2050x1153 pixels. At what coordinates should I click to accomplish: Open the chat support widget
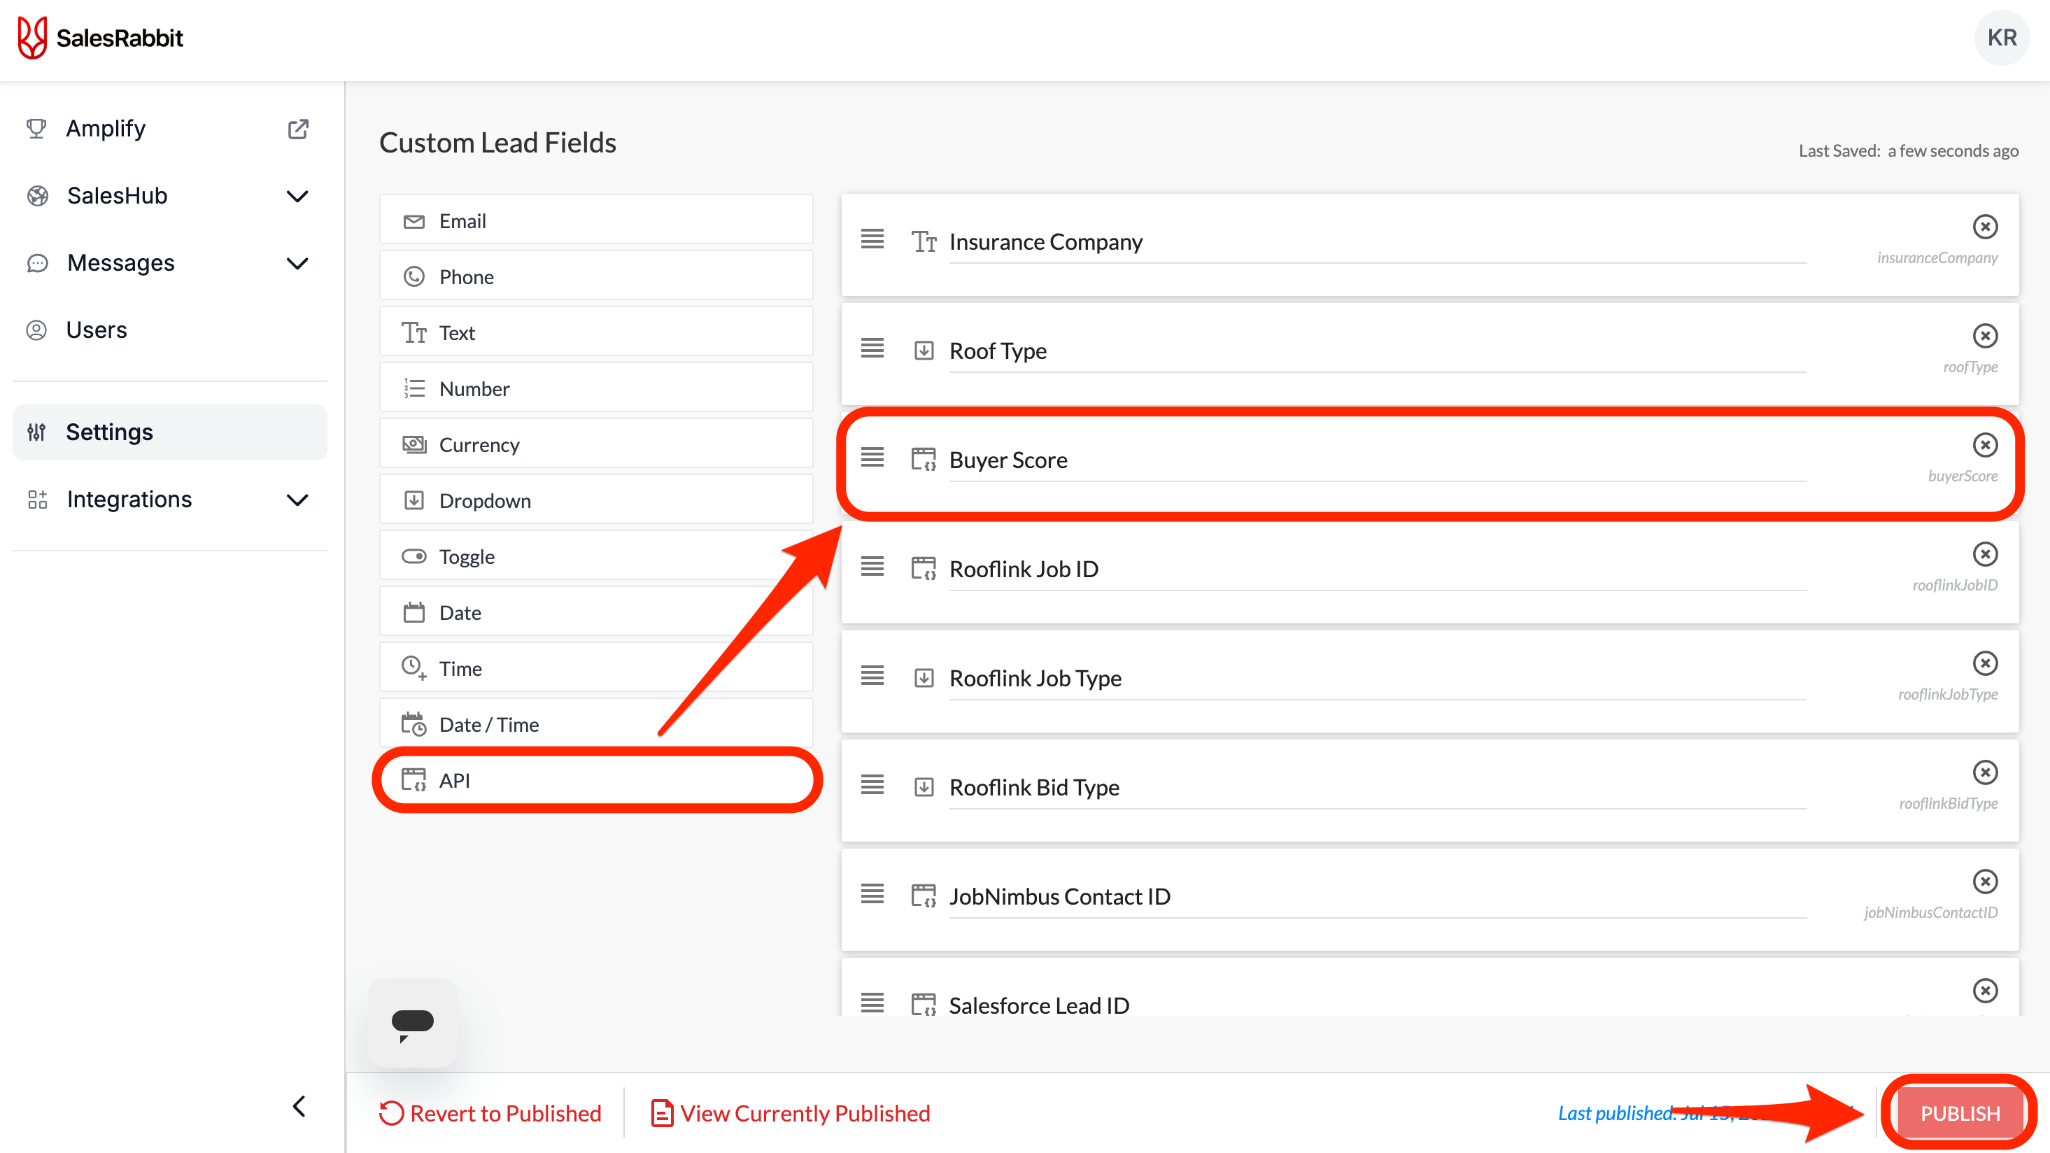[x=412, y=1022]
